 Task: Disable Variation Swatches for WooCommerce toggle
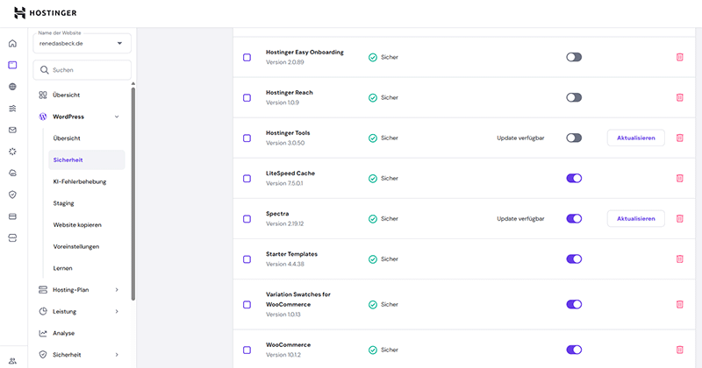[x=574, y=304]
